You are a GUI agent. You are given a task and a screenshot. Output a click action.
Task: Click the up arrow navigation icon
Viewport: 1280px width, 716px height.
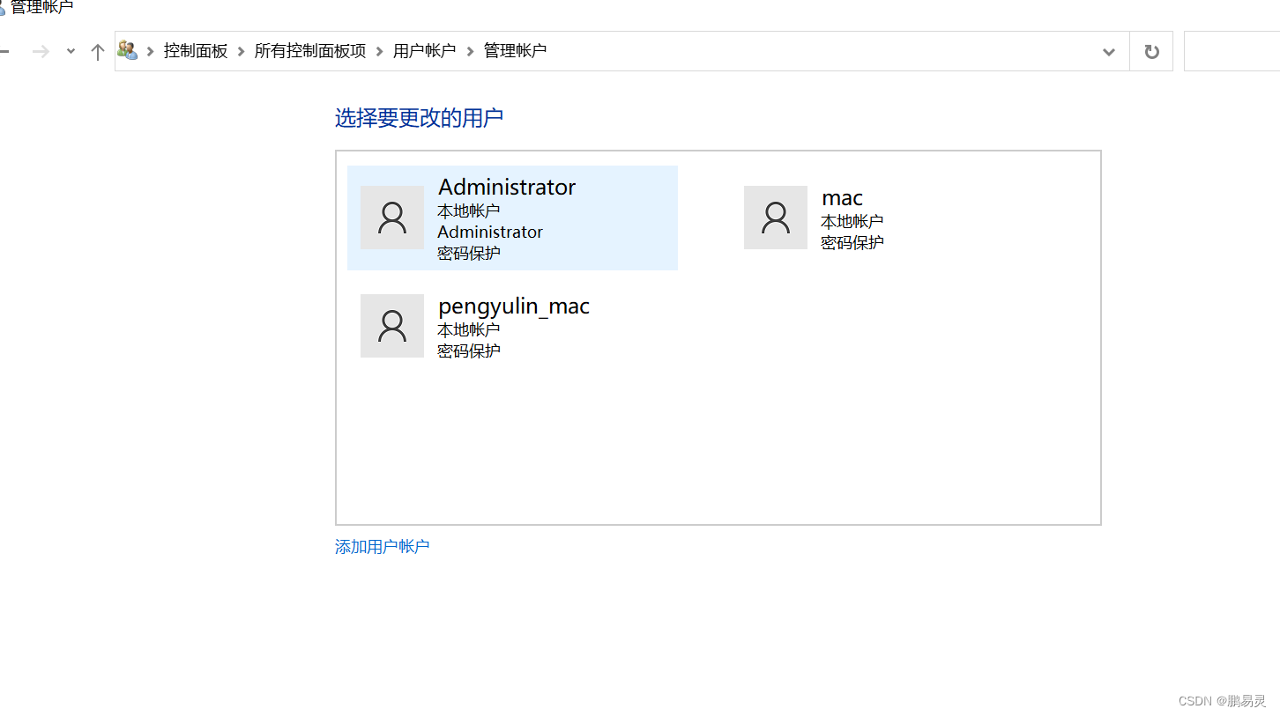coord(97,50)
